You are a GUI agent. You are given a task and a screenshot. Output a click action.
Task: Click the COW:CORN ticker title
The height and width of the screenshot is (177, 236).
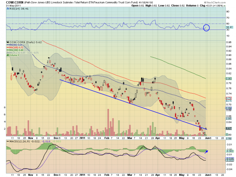[x=15, y=2]
